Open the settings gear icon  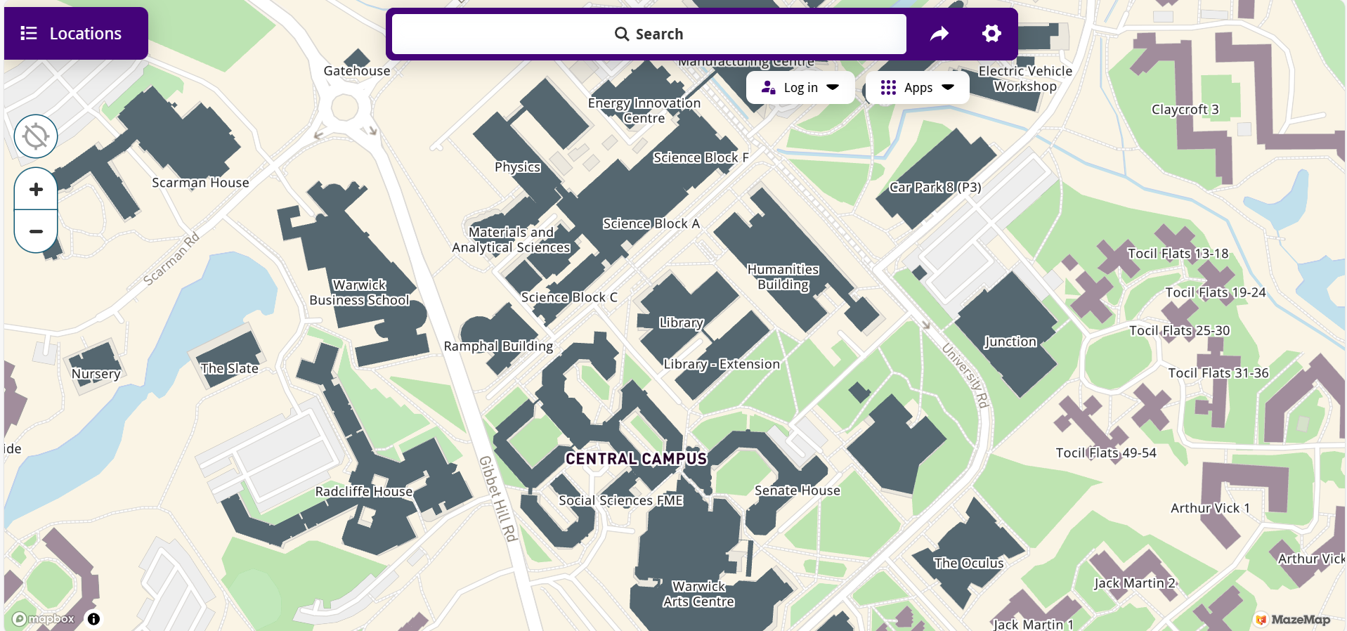(991, 34)
